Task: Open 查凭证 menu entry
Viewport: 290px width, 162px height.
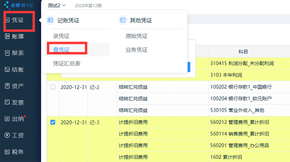Action: pos(61,50)
